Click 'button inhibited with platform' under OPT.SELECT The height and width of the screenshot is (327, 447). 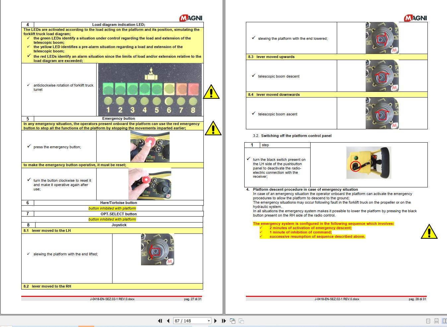pos(112,219)
